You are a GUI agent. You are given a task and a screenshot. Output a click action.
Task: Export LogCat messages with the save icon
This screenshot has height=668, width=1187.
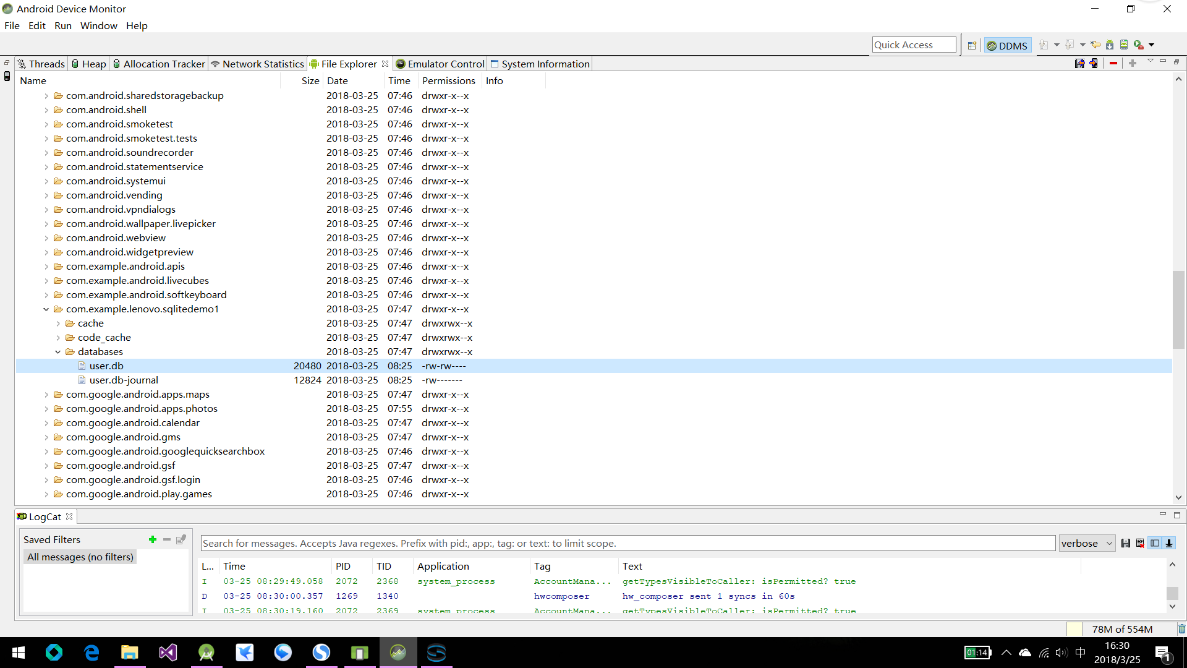coord(1126,543)
